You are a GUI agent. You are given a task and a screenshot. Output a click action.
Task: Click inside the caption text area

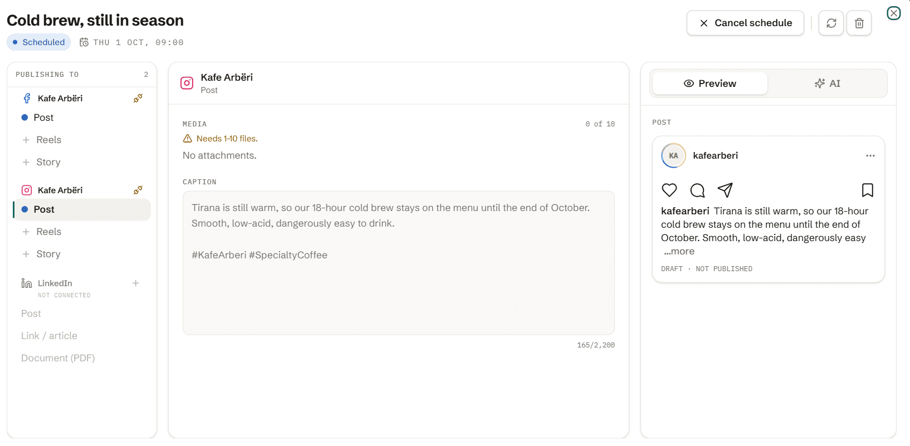(x=399, y=263)
